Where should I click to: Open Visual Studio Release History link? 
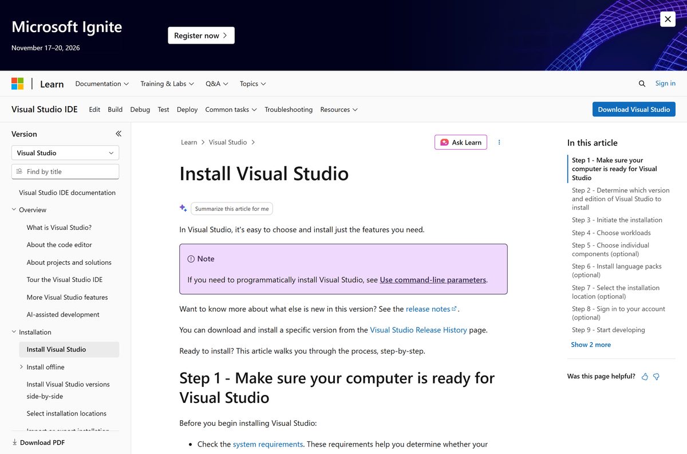tap(418, 330)
